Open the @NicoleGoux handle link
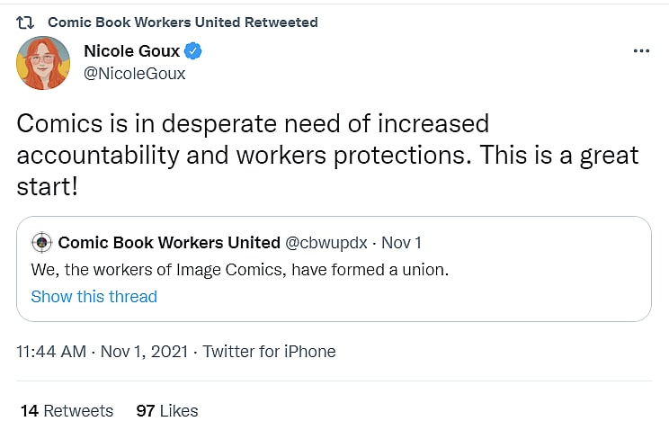 [134, 74]
